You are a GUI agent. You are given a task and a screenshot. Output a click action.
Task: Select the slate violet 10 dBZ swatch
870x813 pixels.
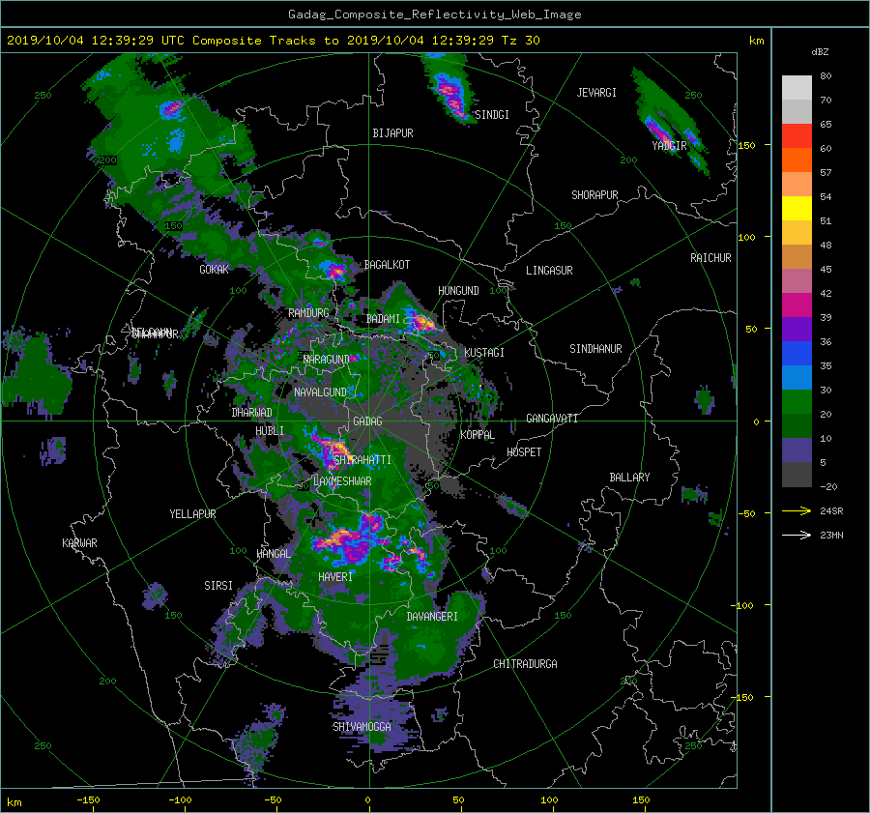click(x=797, y=450)
